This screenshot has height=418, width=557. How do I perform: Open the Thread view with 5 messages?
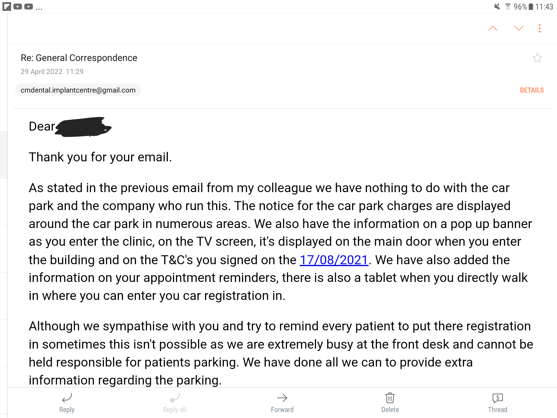click(497, 402)
